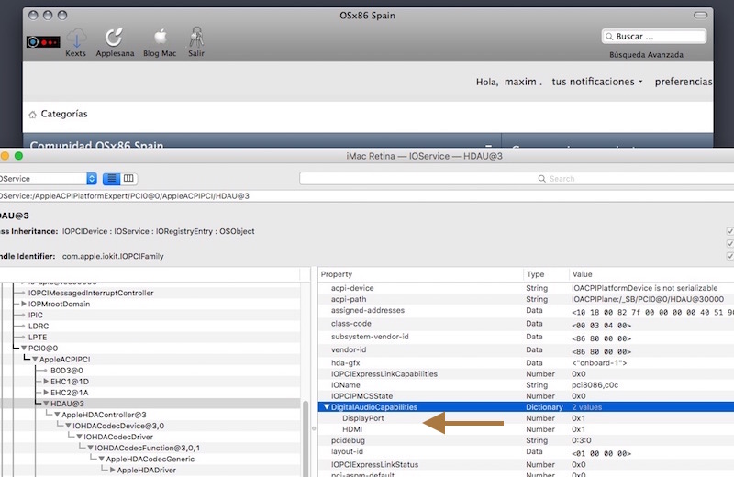Collapse HDAU@3 node
This screenshot has height=477, width=734.
coord(46,404)
